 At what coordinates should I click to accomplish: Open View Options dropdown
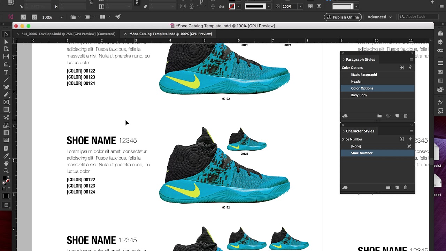coord(75,17)
